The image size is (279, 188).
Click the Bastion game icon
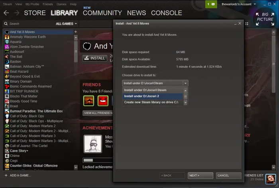click(7, 62)
